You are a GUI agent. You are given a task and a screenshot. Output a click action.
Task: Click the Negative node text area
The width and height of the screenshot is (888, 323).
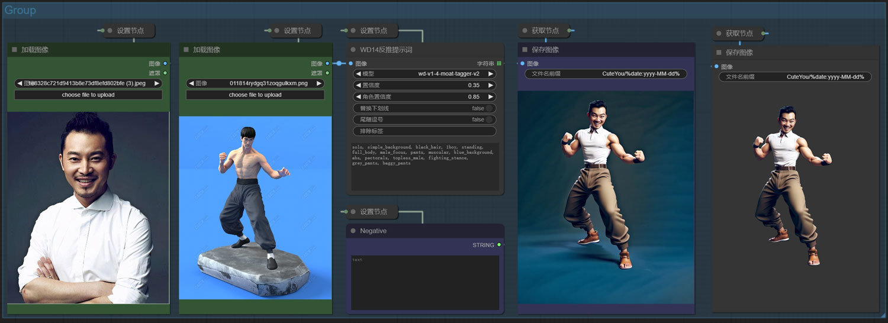click(x=424, y=282)
